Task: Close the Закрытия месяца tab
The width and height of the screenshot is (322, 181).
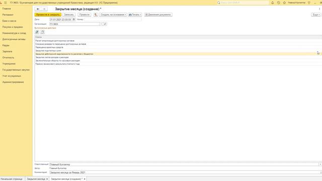Action: pos(47,179)
